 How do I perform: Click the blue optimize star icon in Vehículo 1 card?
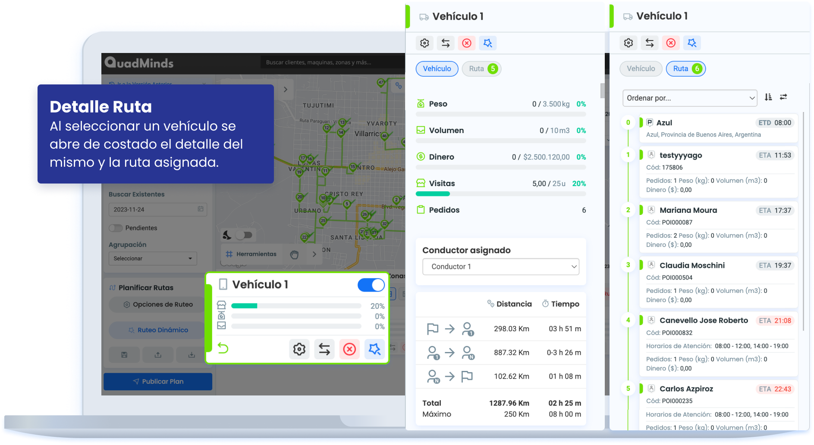[x=374, y=349]
